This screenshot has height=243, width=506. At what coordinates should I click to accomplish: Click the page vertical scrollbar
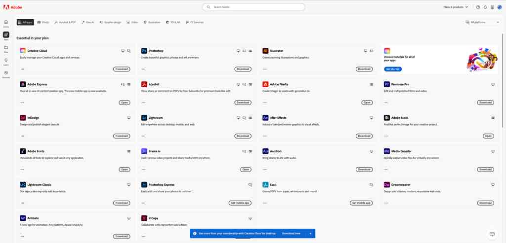tap(503, 80)
